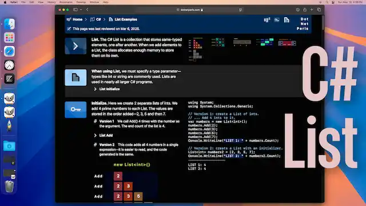Click the date and time in menu bar
The image size is (366, 206).
pos(350,2)
